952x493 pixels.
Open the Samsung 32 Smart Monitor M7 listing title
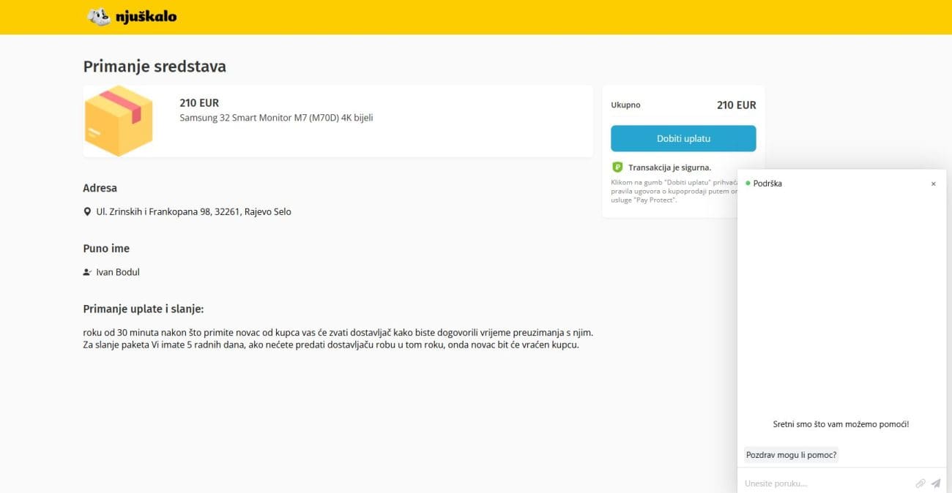coord(276,118)
